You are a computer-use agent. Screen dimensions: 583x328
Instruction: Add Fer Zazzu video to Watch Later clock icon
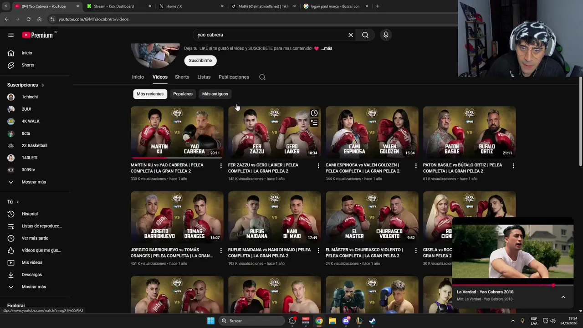click(314, 113)
